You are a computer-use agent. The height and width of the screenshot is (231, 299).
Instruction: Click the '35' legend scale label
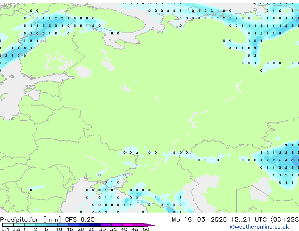point(113,229)
